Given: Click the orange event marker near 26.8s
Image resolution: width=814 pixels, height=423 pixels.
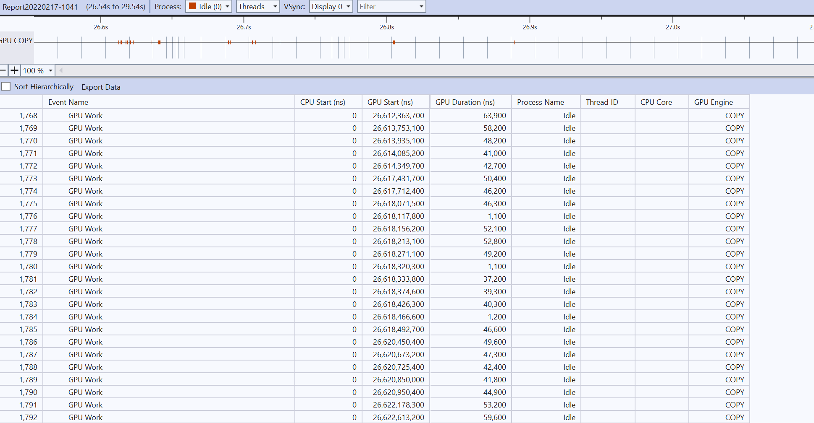Looking at the screenshot, I should coord(394,42).
